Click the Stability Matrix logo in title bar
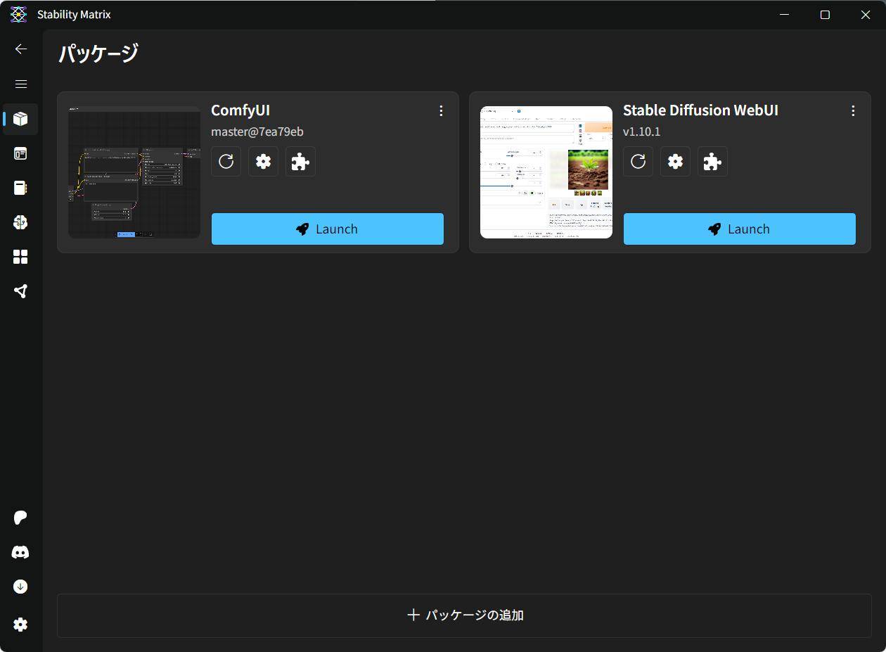Image resolution: width=886 pixels, height=652 pixels. (x=18, y=14)
